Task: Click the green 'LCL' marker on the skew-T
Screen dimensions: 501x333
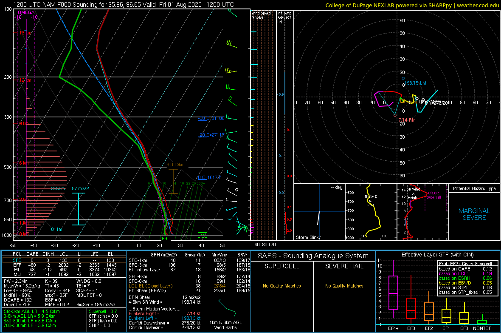Action: coord(202,236)
